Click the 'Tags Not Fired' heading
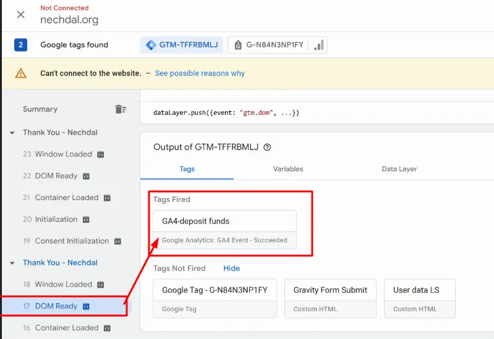494x339 pixels. pos(179,269)
